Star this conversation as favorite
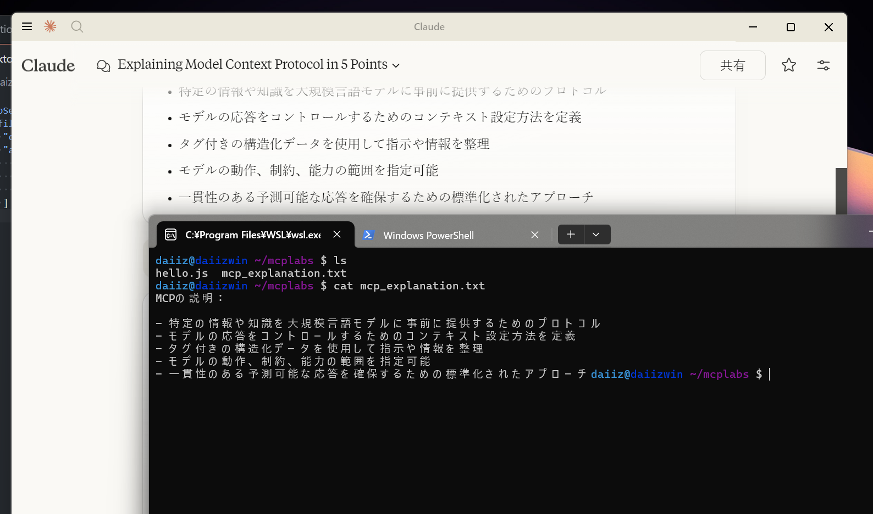Screen dimensions: 873x514 point(789,65)
